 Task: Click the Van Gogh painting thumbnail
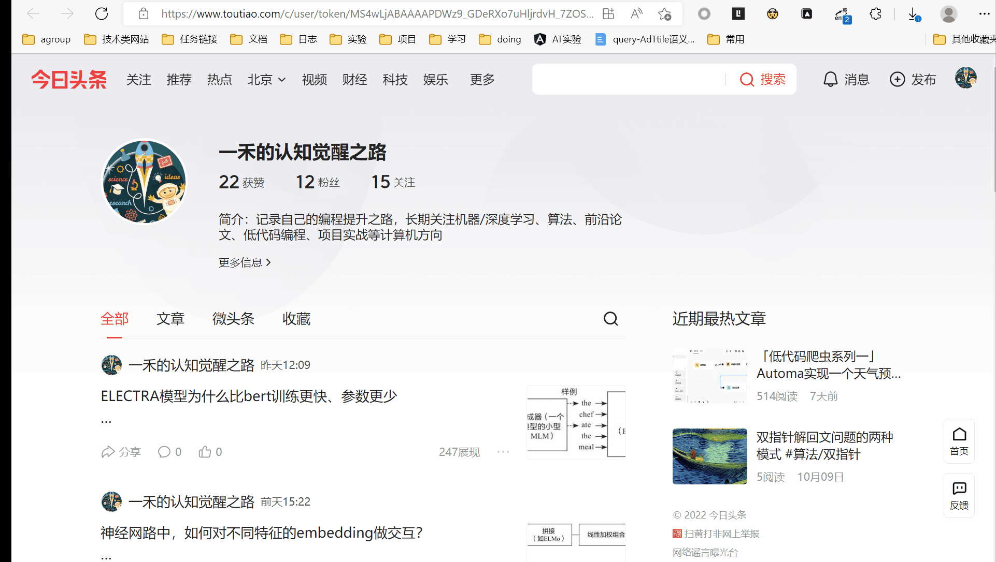point(710,456)
